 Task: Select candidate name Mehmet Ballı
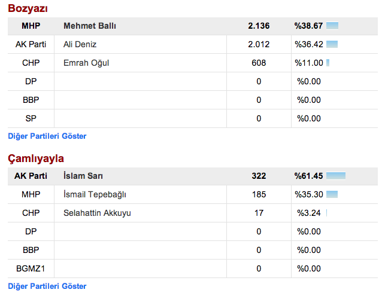[90, 26]
